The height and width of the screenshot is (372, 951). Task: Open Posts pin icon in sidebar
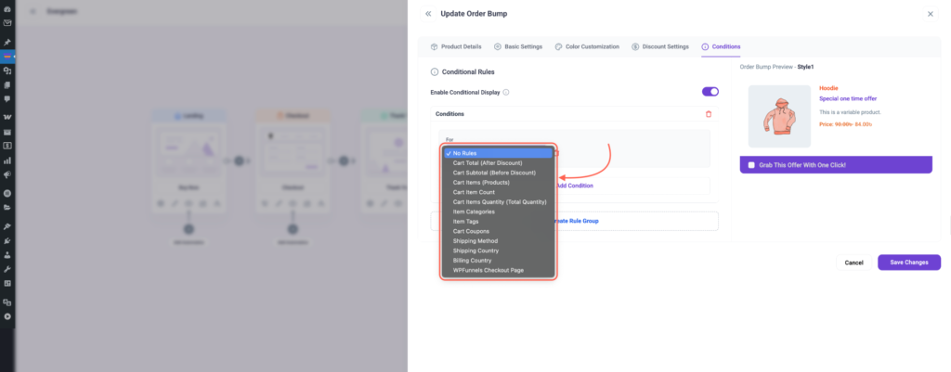pos(7,43)
